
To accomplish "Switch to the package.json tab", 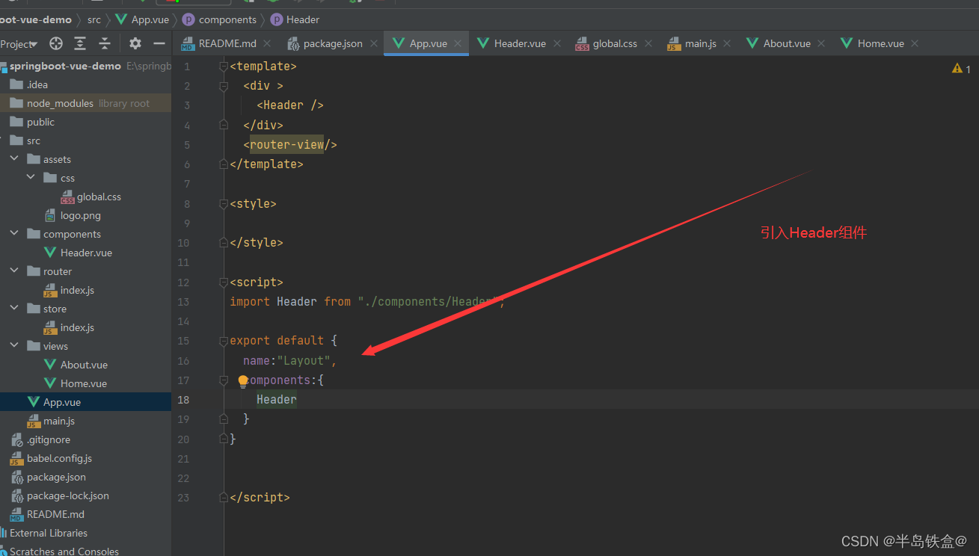I will coord(333,43).
